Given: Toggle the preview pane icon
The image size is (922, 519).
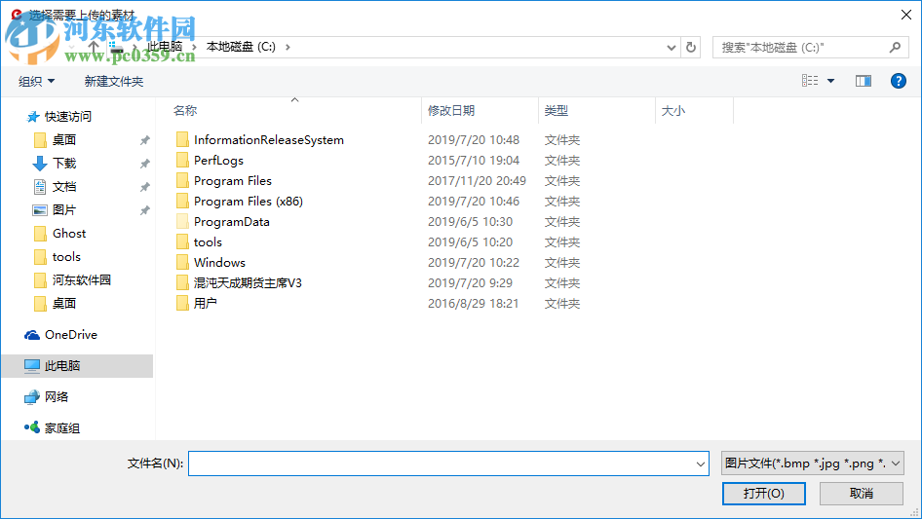Looking at the screenshot, I should (x=864, y=81).
